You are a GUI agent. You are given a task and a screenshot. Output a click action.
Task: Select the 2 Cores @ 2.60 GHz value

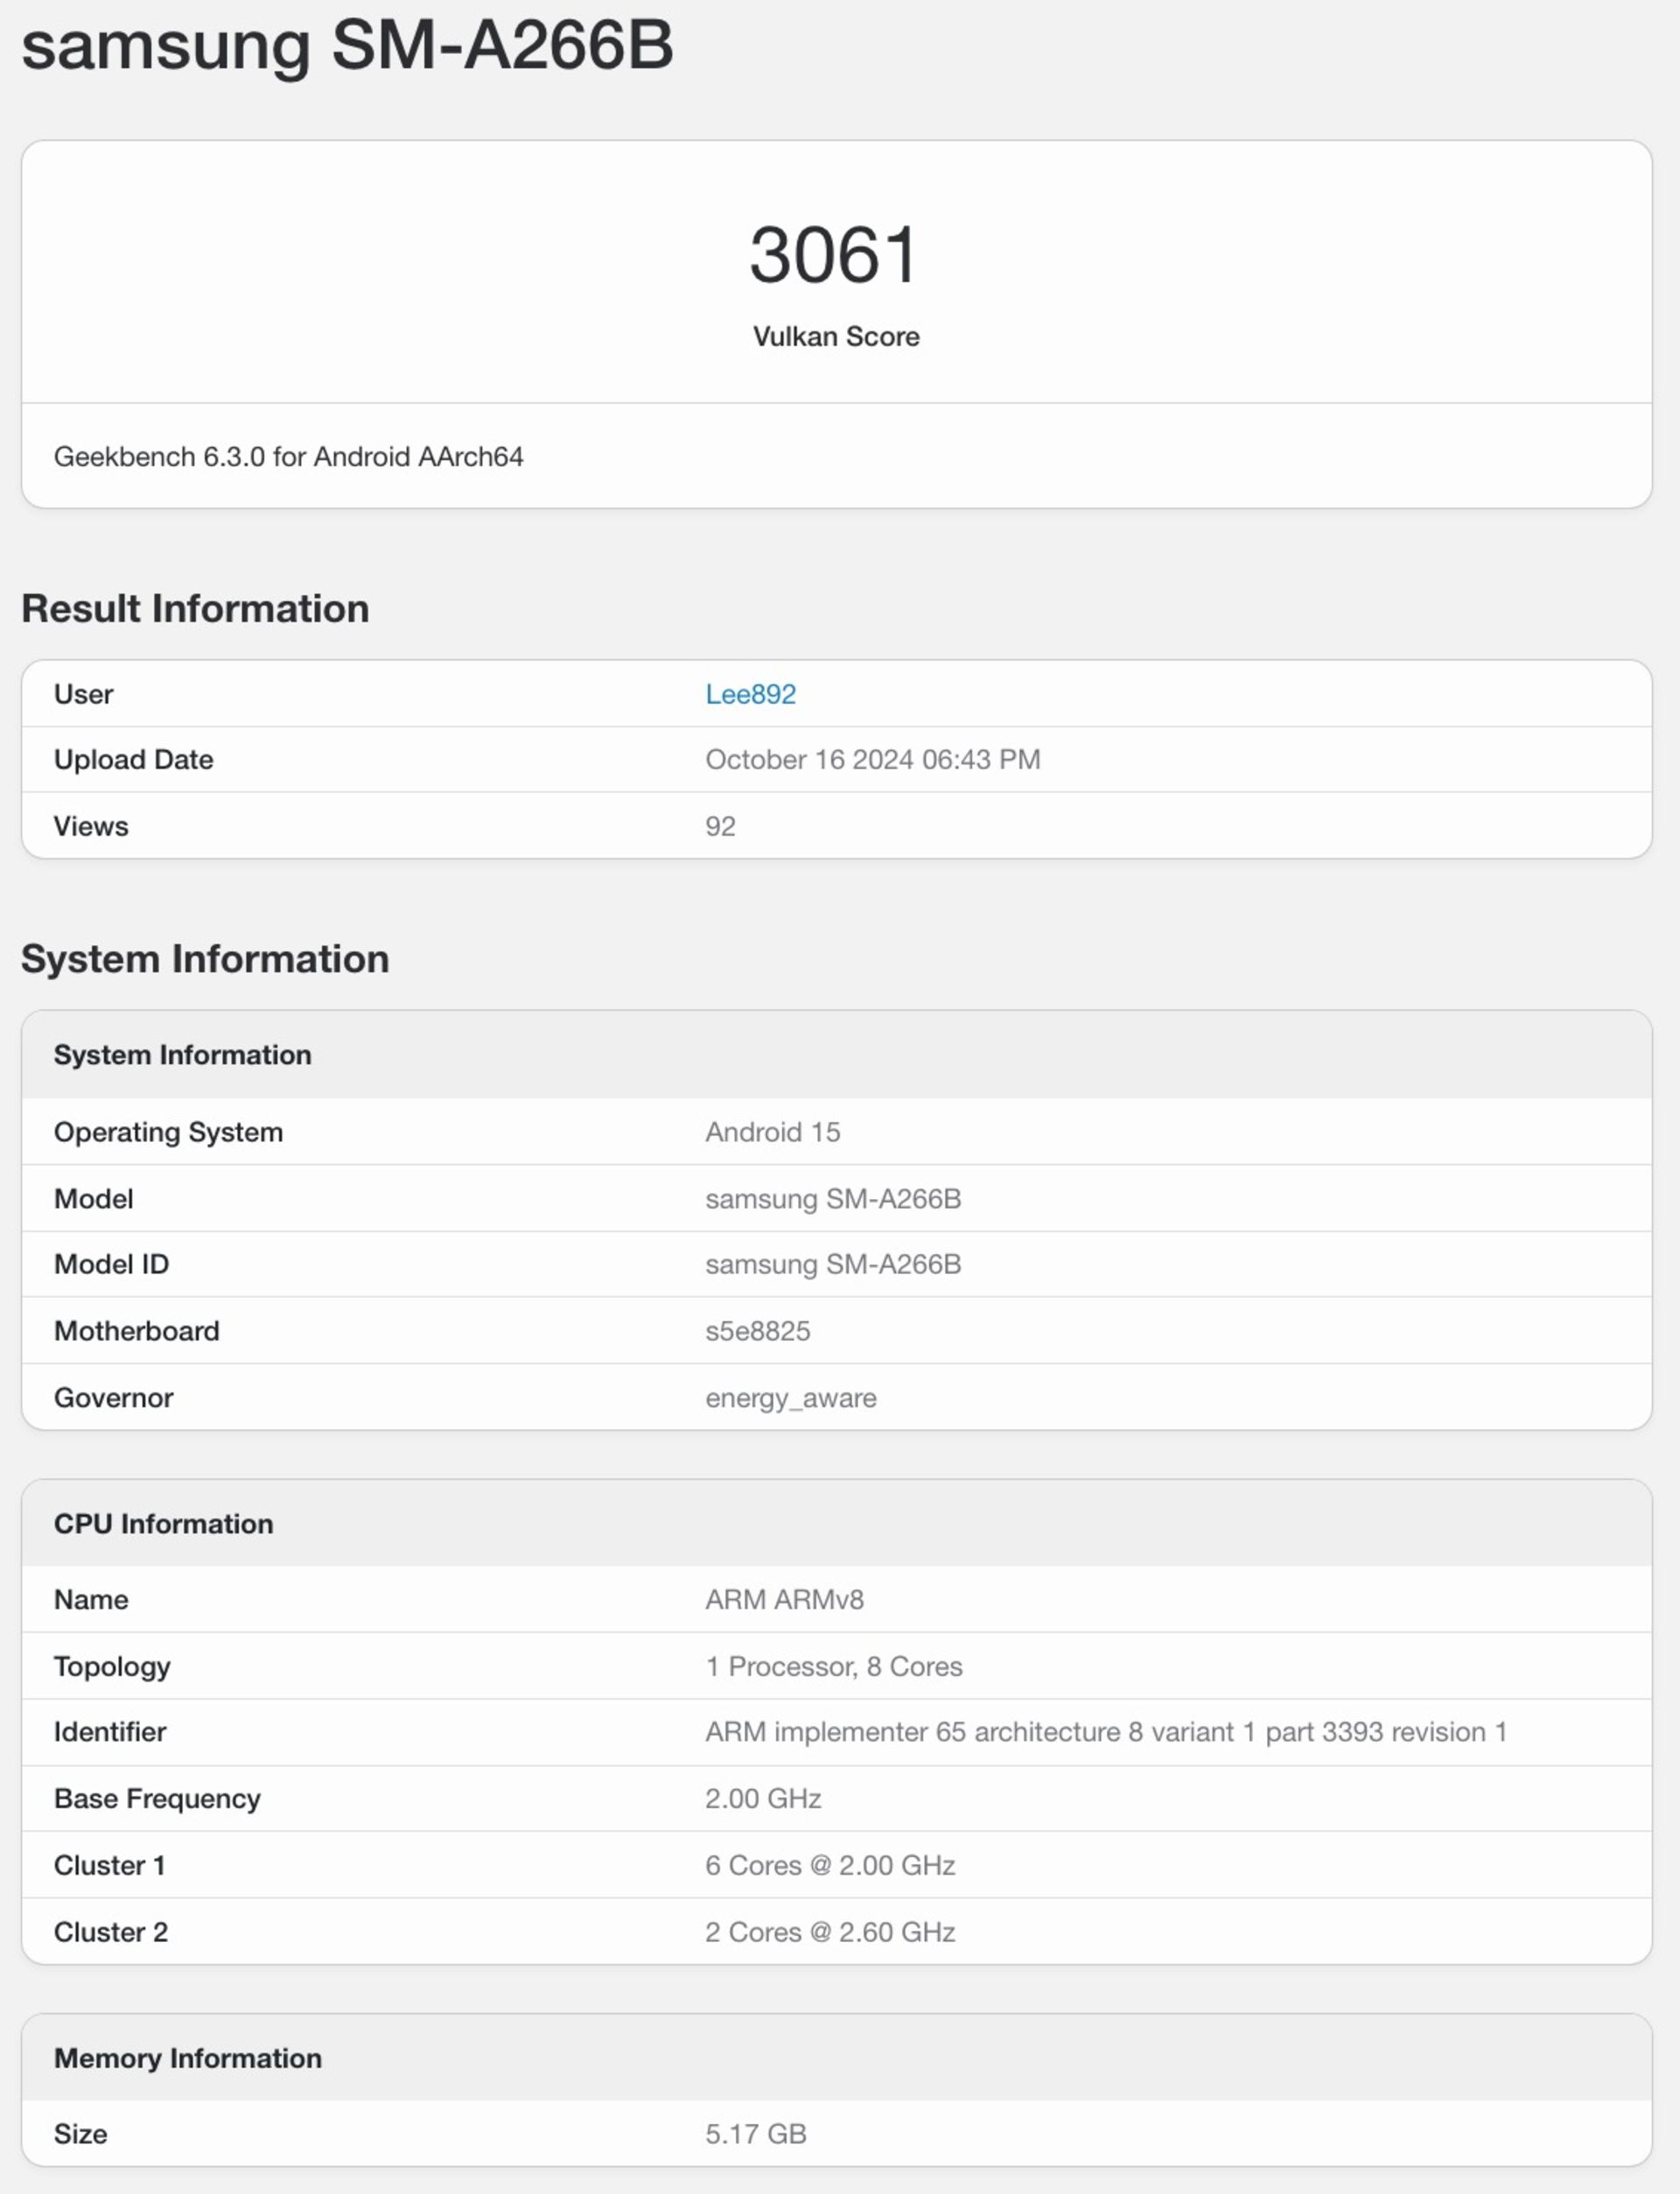[829, 1932]
